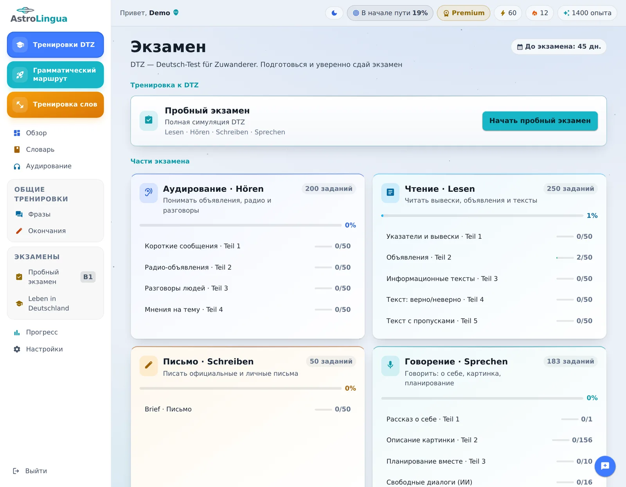The height and width of the screenshot is (487, 626).
Task: Click Выйти to log out
Action: coord(30,471)
